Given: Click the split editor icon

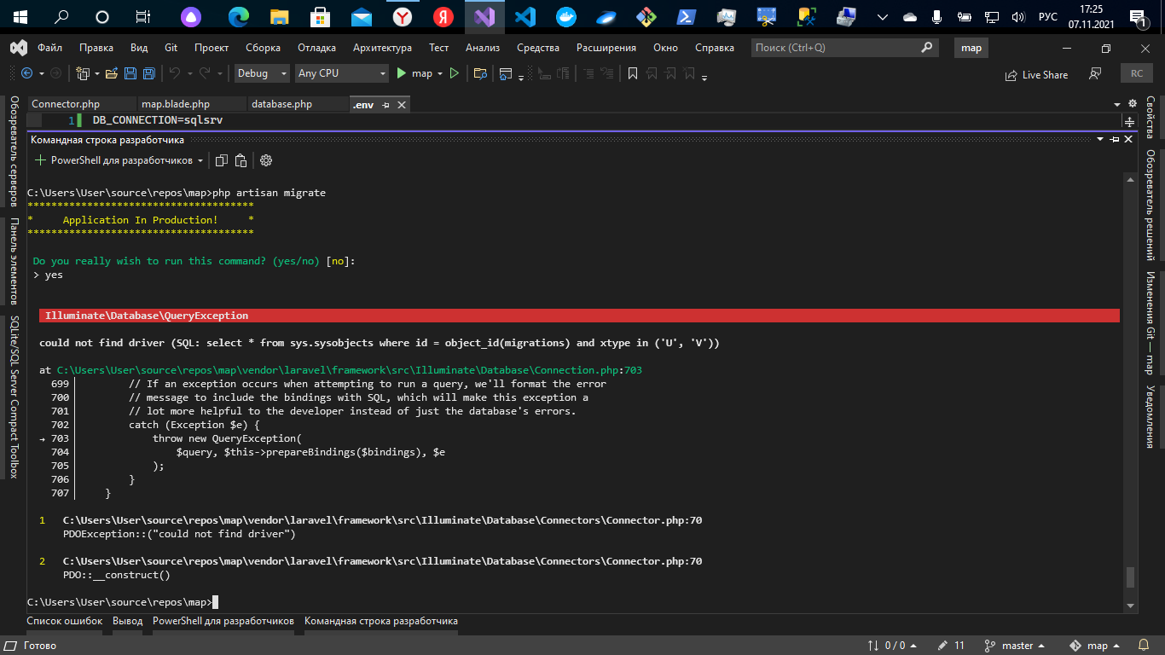Looking at the screenshot, I should point(1130,120).
